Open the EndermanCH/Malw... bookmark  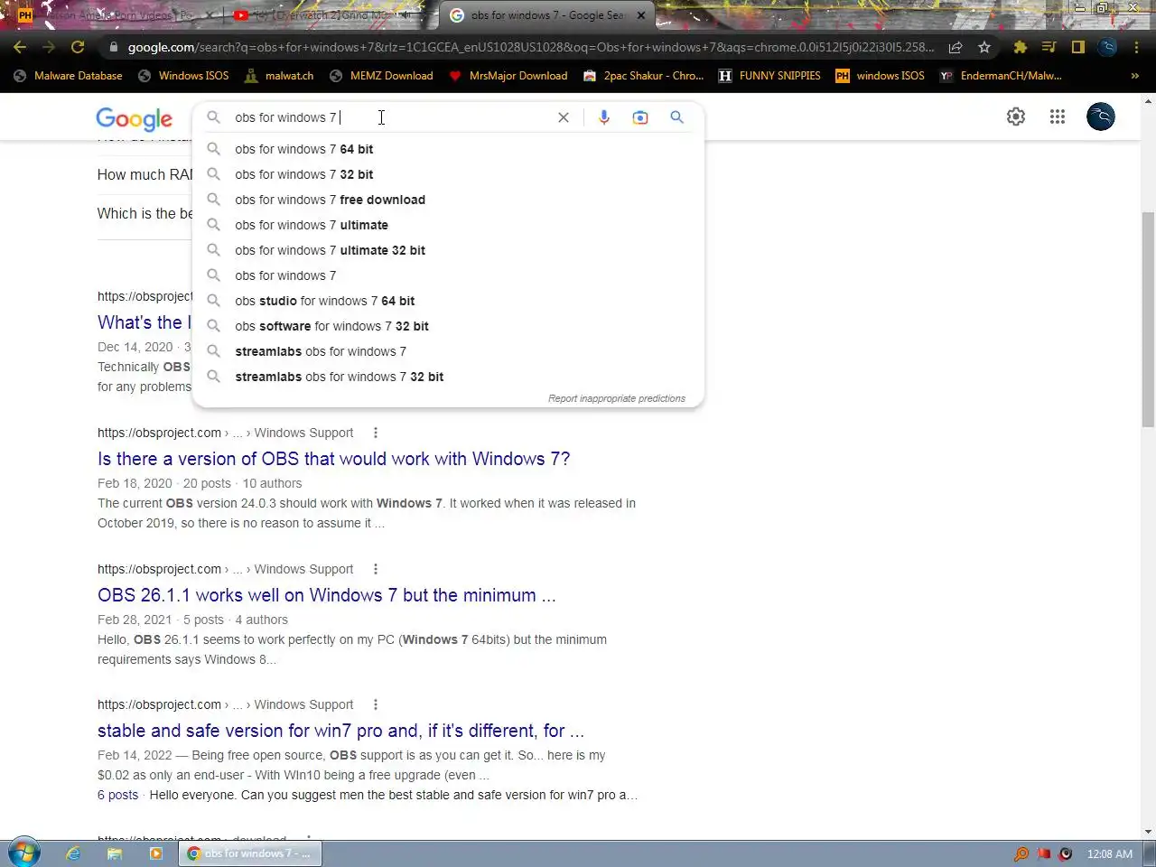tap(1002, 76)
